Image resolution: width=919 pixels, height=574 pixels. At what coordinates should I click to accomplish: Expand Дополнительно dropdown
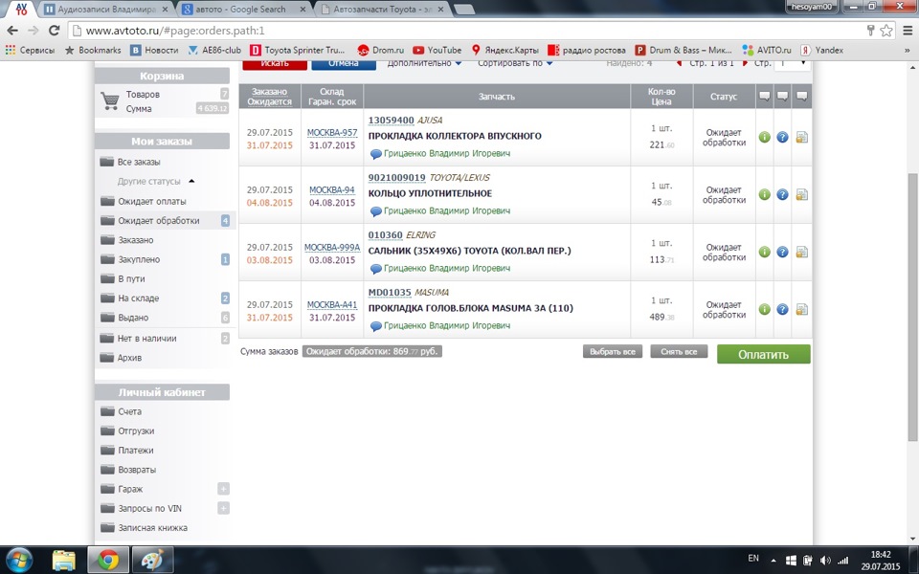tap(424, 63)
